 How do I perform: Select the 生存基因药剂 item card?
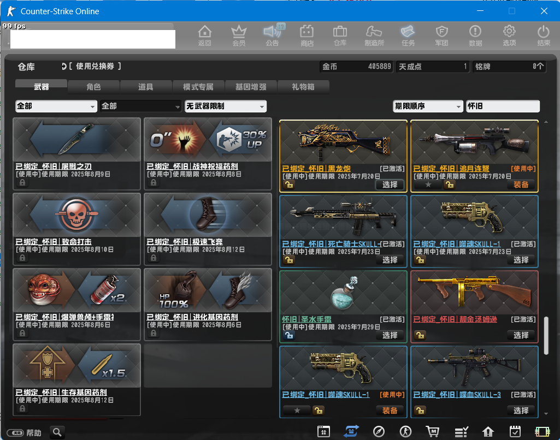[x=77, y=380]
